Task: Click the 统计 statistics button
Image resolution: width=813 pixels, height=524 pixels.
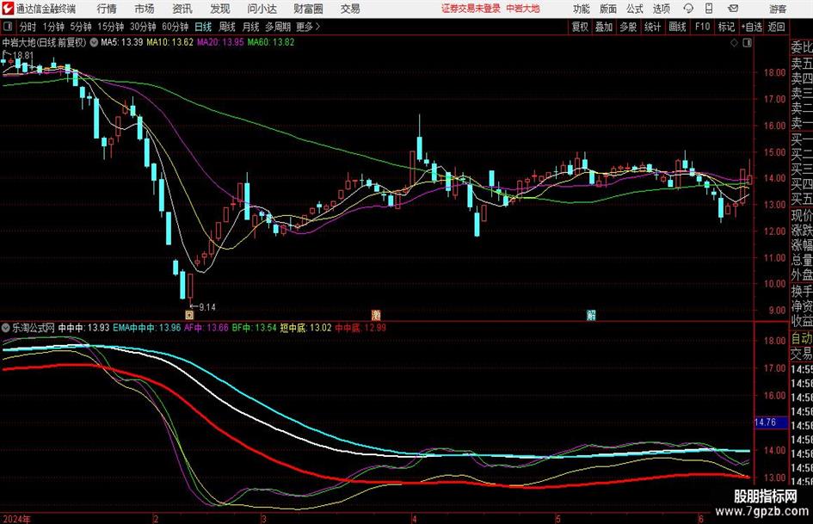Action: click(652, 27)
